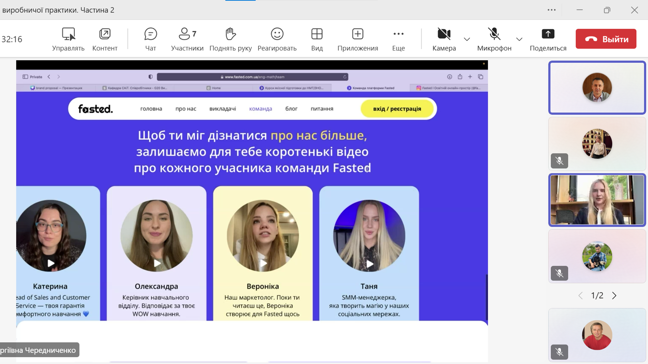
Task: Click muted mic icon on second participant tile
Action: (559, 161)
